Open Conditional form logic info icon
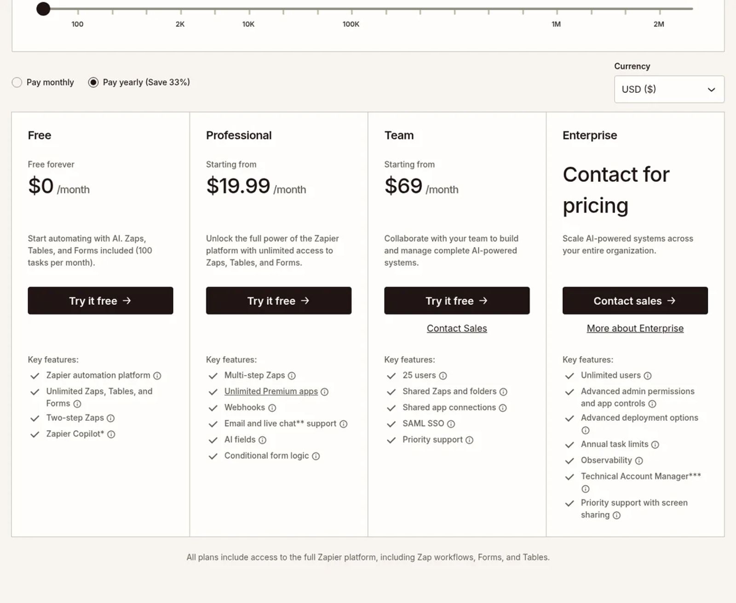Screen dimensions: 736x603 tap(316, 456)
